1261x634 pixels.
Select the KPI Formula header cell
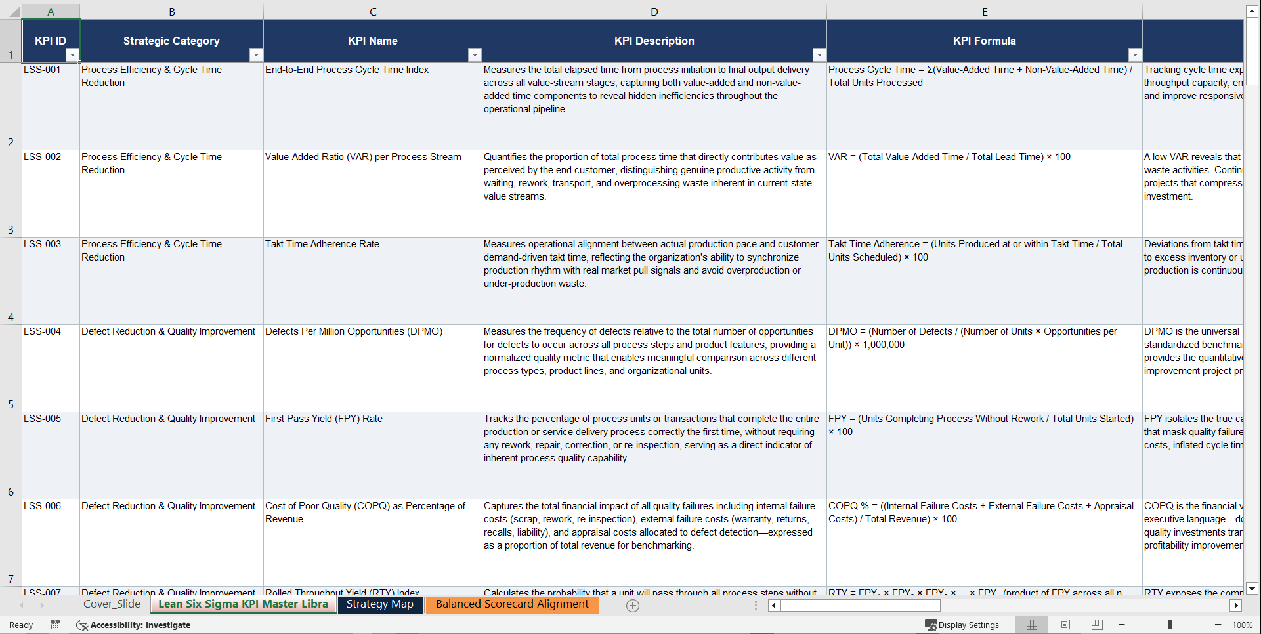tap(985, 41)
